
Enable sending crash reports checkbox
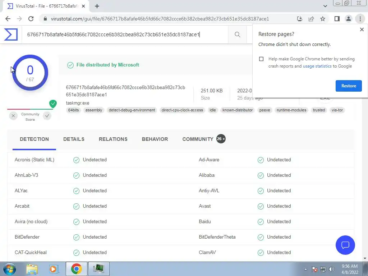point(261,59)
